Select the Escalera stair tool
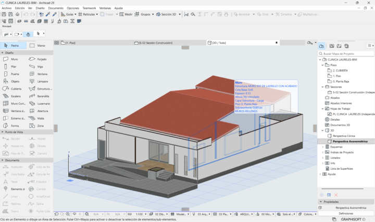This screenshot has height=222, width=375. click(x=14, y=96)
